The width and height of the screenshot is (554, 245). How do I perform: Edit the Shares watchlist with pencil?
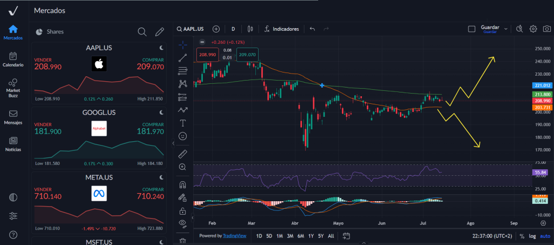[160, 32]
